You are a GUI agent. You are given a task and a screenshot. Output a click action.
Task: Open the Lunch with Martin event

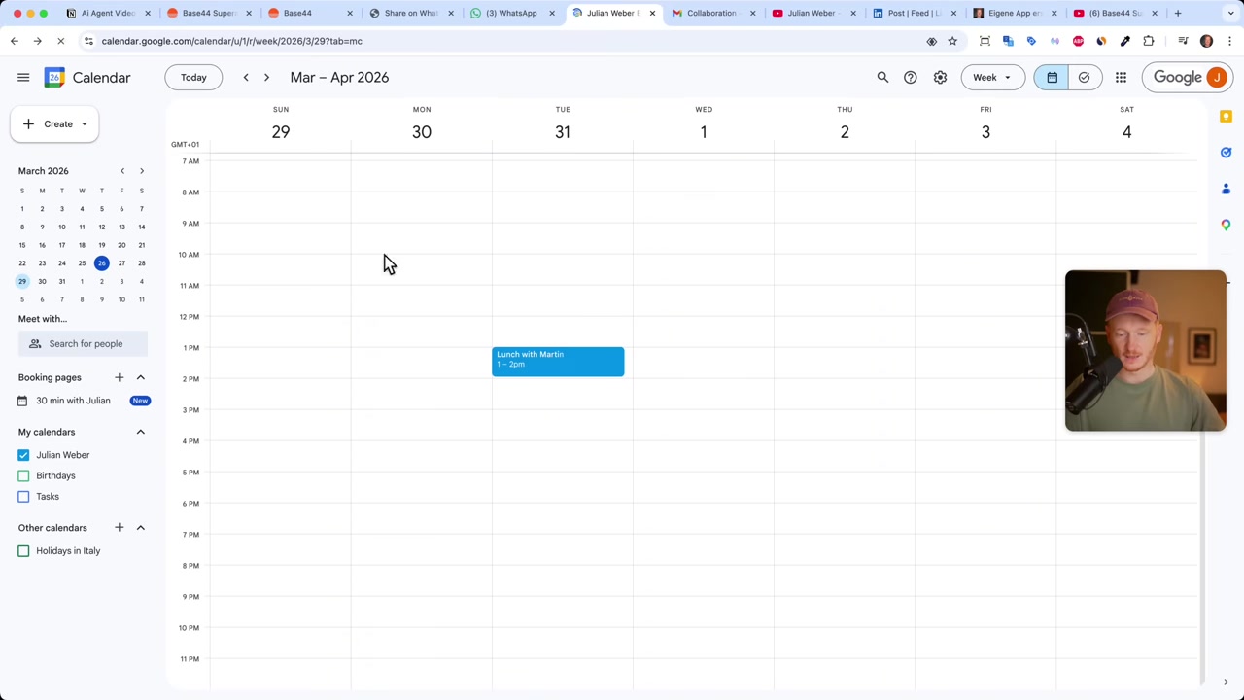(558, 362)
